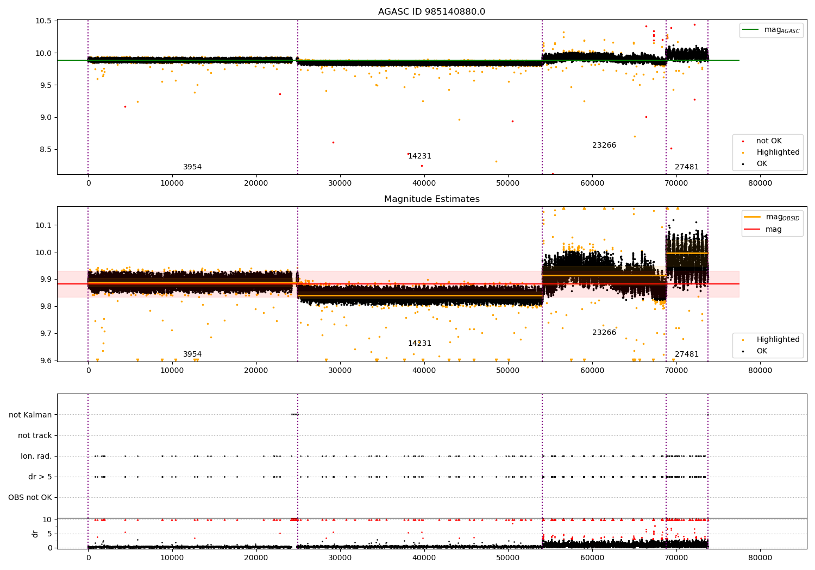Click the 10 tick on the dr axis

[x=47, y=520]
